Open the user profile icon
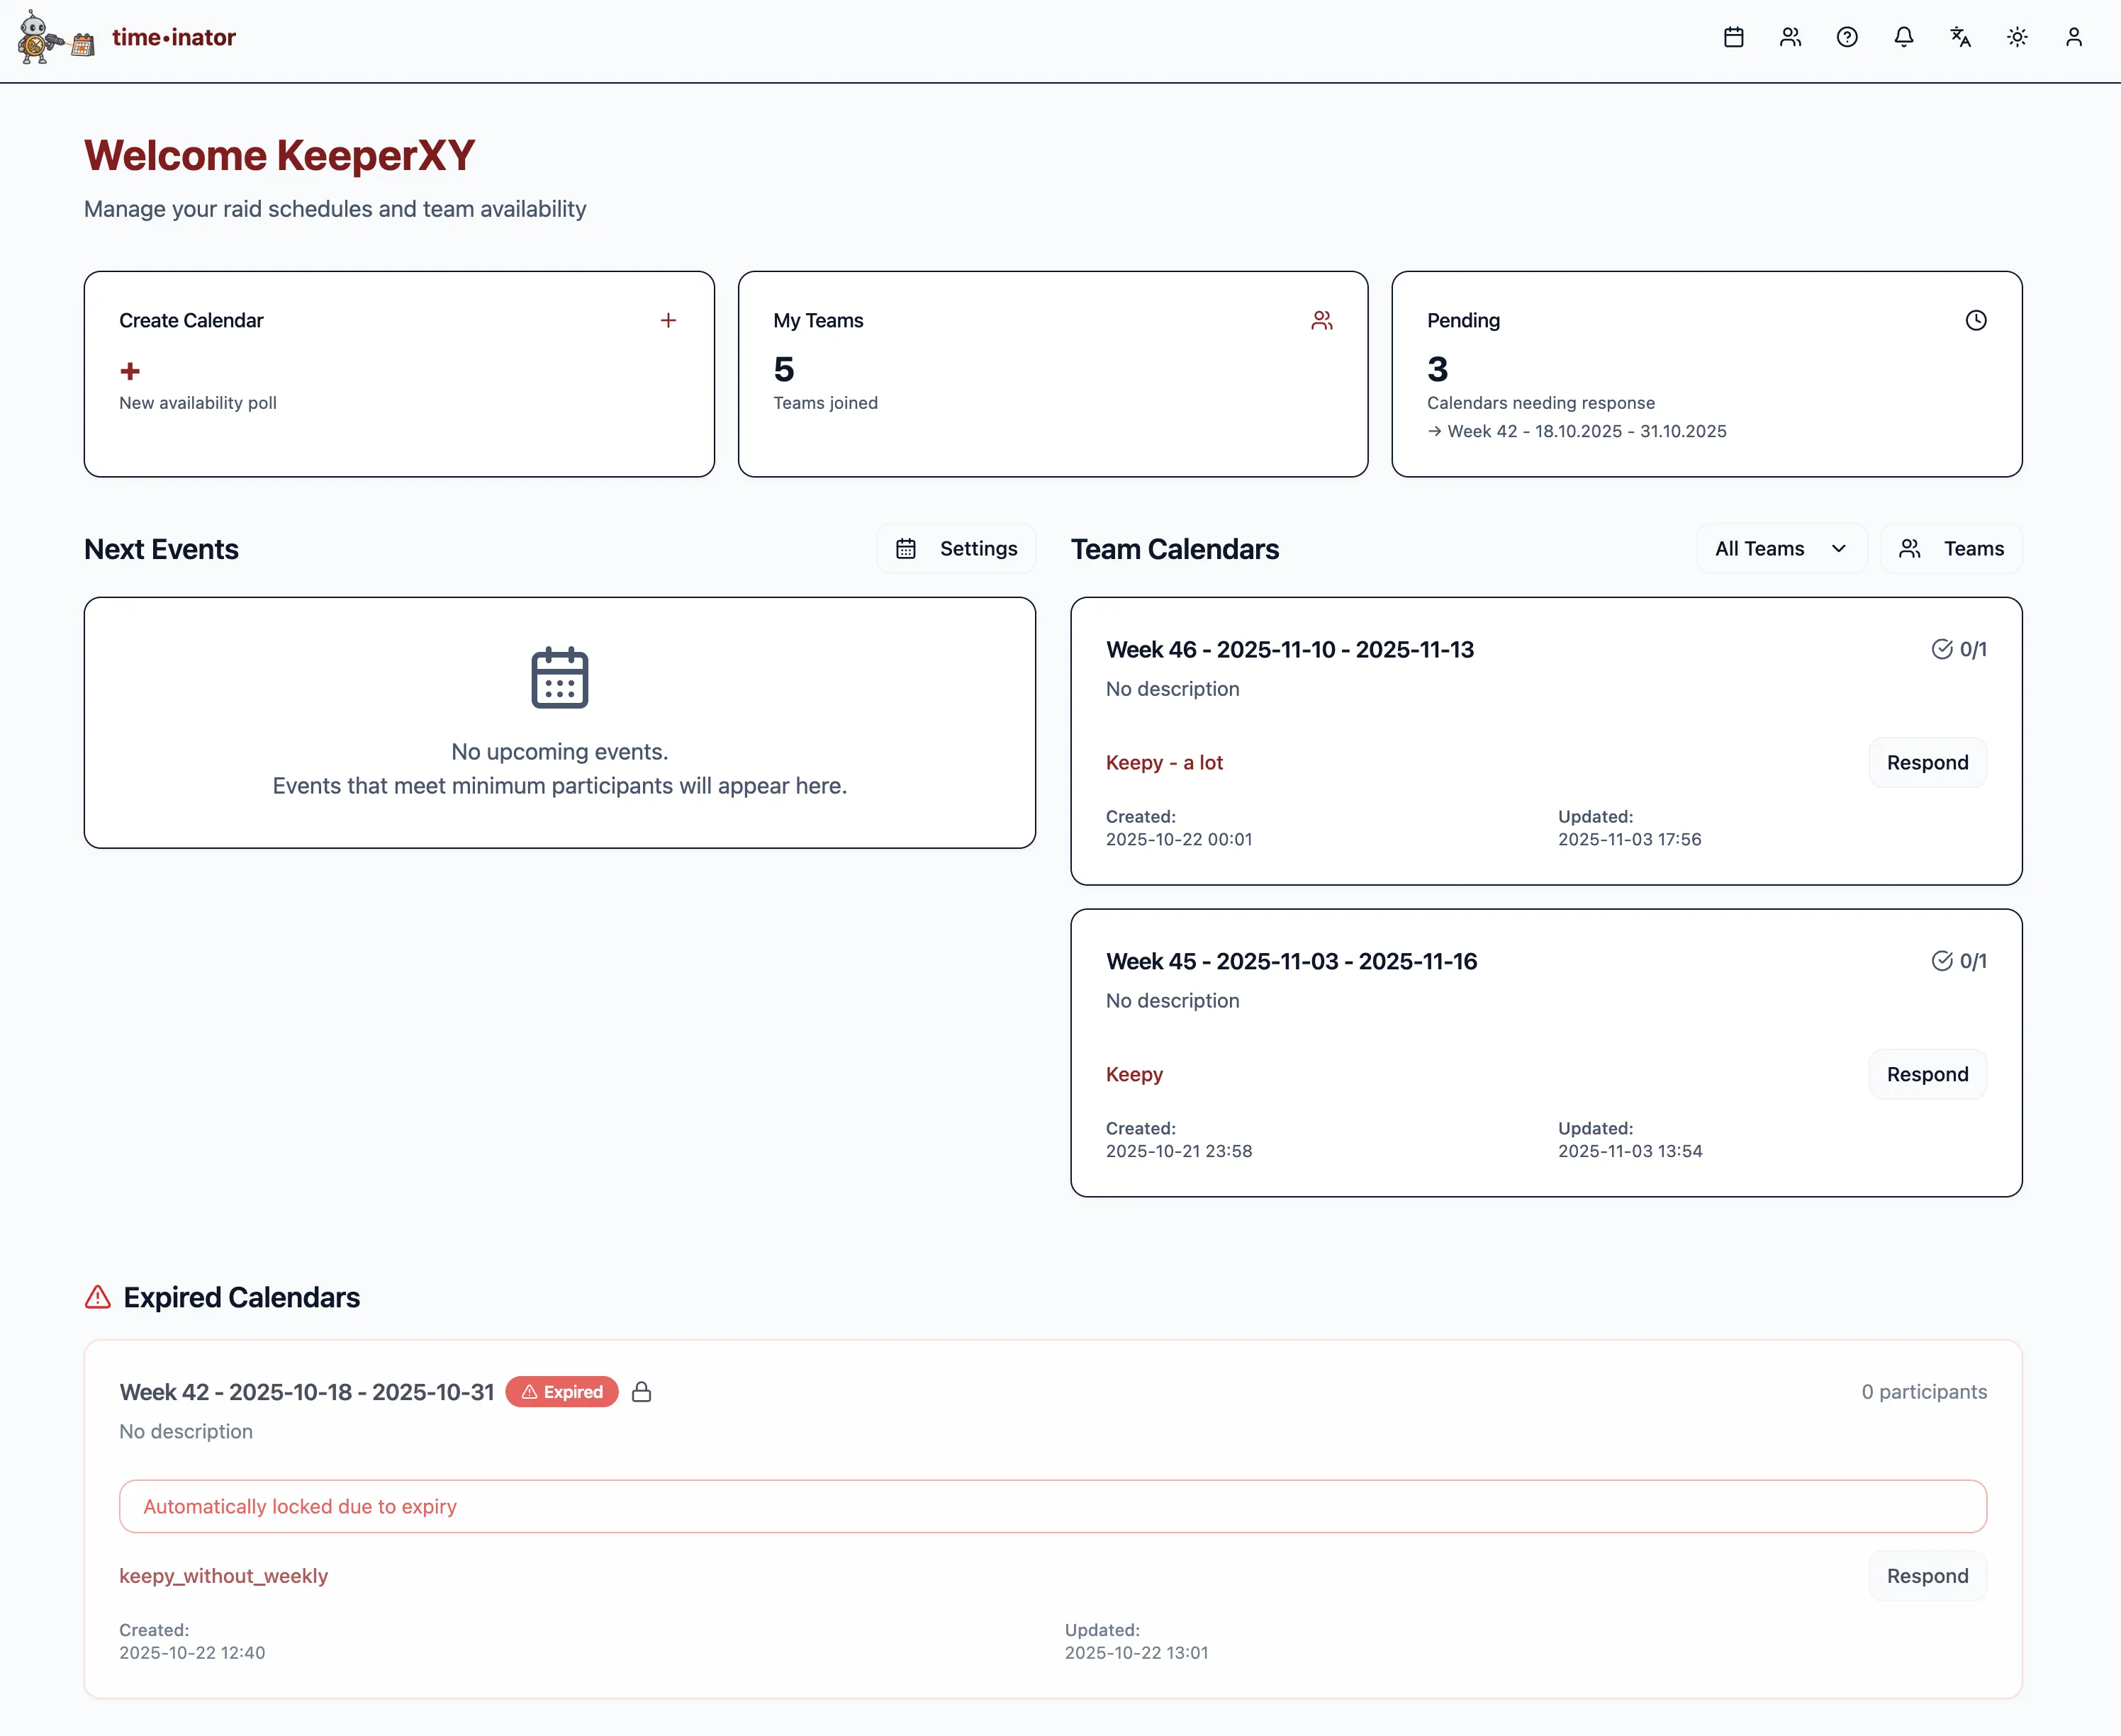Screen dimensions: 2121x1736 click(2074, 37)
